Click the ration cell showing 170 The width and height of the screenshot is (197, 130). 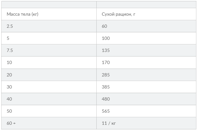pyautogui.click(x=146, y=62)
